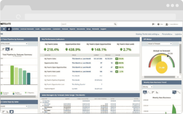Screen dimensions: 183x114
Task: Open the Forecast menu
Action: tap(65, 29)
